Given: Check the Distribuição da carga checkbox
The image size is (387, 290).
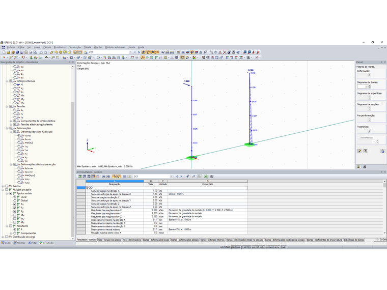Looking at the screenshot, I should coord(7,237).
